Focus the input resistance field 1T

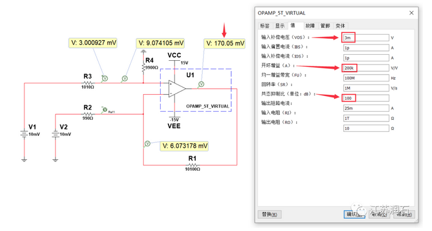point(366,118)
